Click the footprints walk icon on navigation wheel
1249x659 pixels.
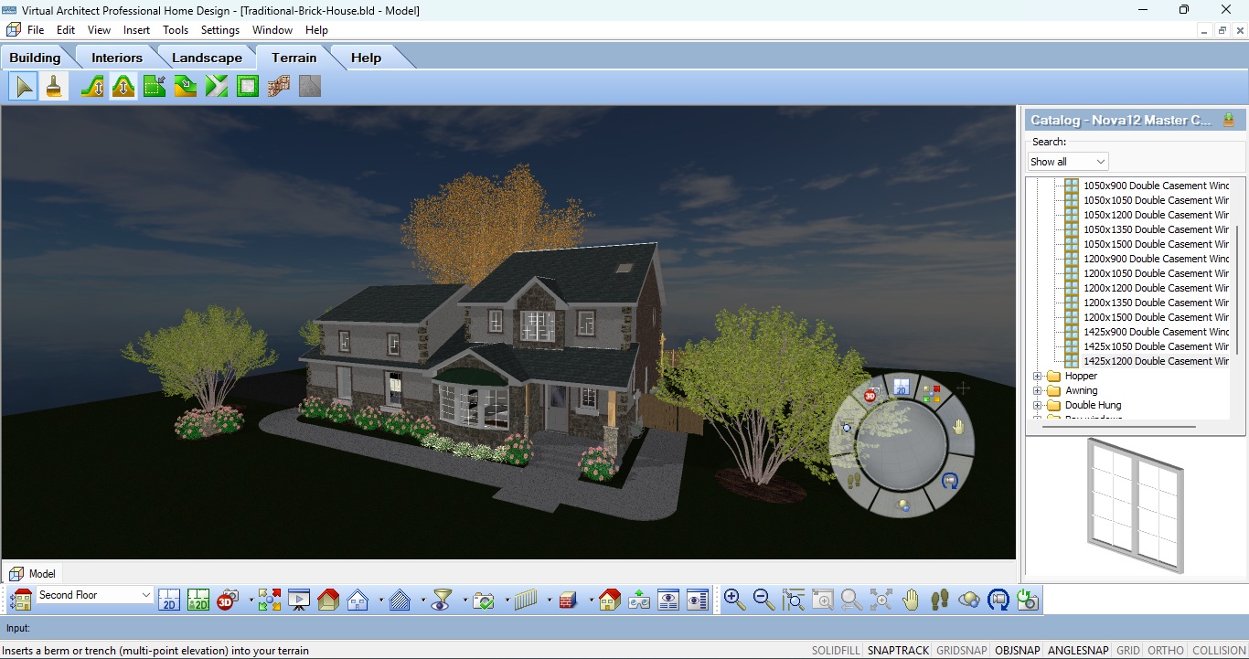tap(853, 480)
